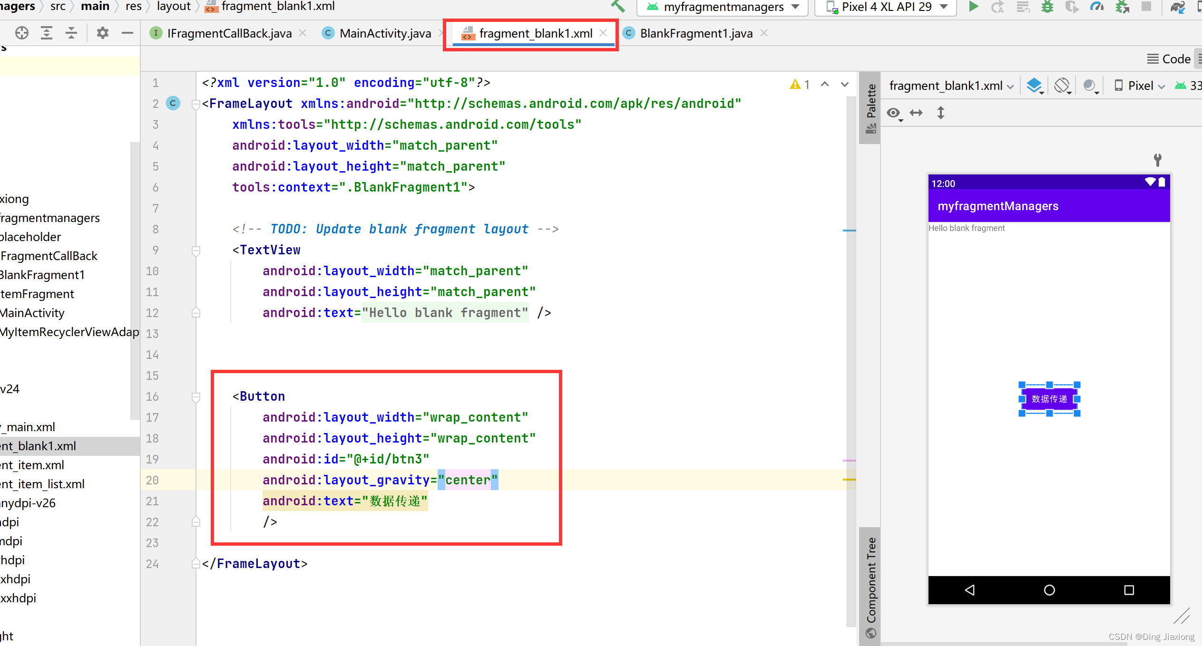Select MyItemRecyclerViewAdapter in project tree
The image size is (1202, 646).
click(x=69, y=332)
